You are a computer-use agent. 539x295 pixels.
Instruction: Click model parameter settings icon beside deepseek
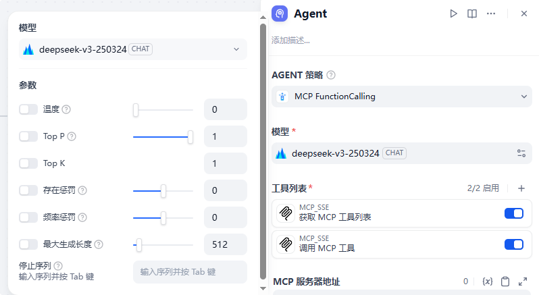(521, 153)
